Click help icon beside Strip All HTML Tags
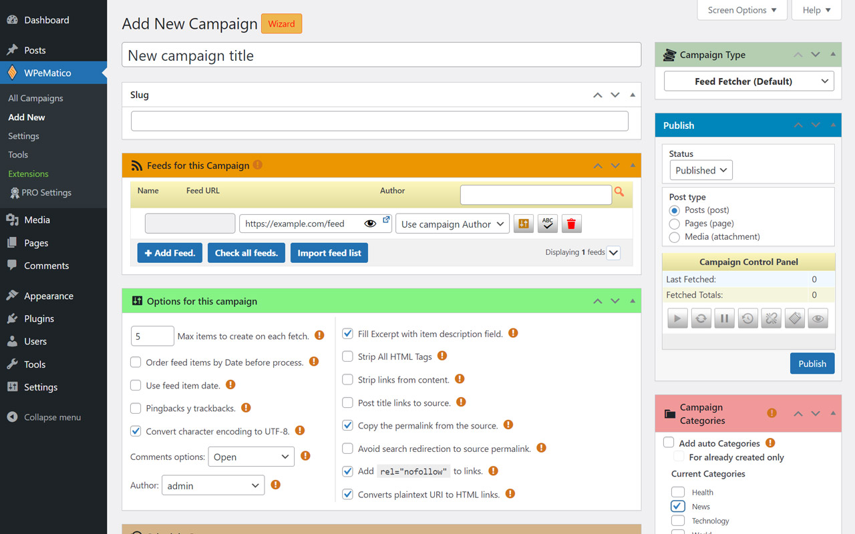 (442, 356)
